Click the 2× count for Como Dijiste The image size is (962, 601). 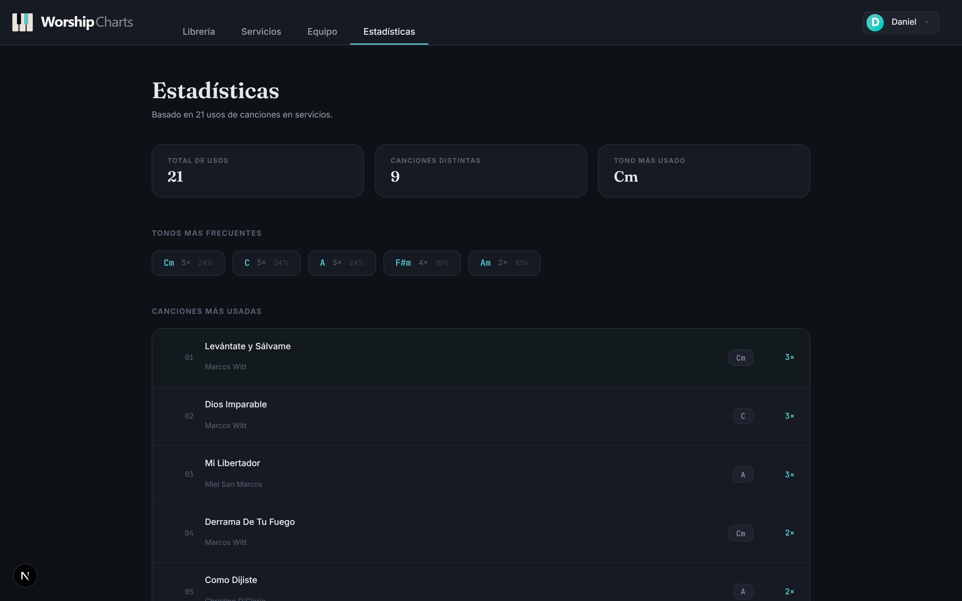pyautogui.click(x=790, y=592)
